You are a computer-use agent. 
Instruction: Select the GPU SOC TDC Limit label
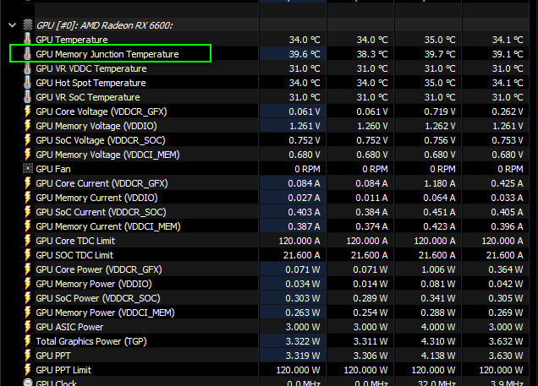click(74, 256)
